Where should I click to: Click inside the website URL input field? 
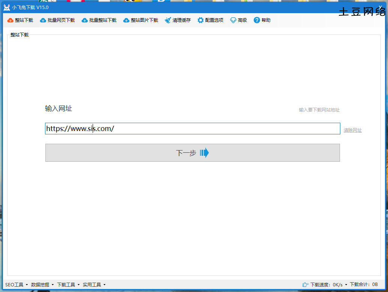pos(192,128)
